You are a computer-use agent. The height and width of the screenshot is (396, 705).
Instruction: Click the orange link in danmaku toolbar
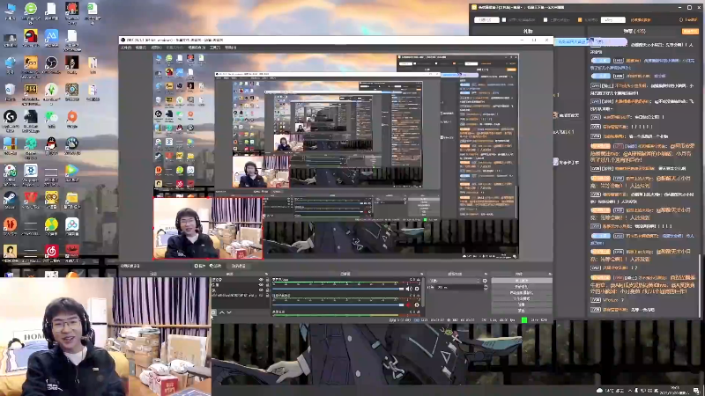tap(641, 19)
